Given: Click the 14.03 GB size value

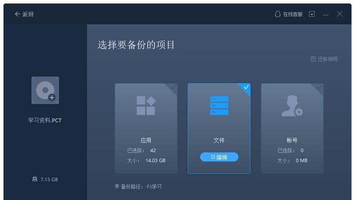Looking at the screenshot, I should 155,160.
